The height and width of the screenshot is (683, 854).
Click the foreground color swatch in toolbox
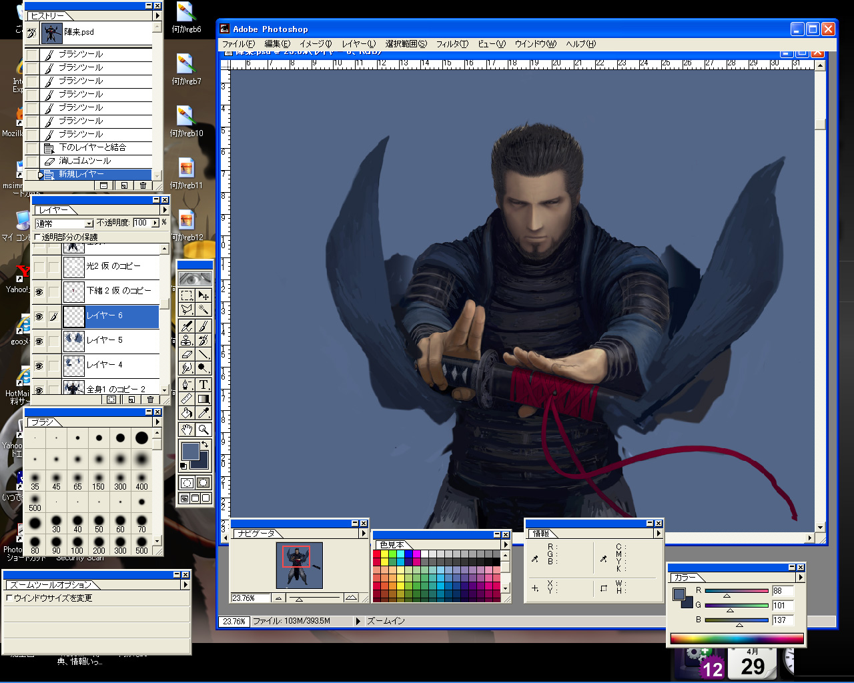coord(190,452)
